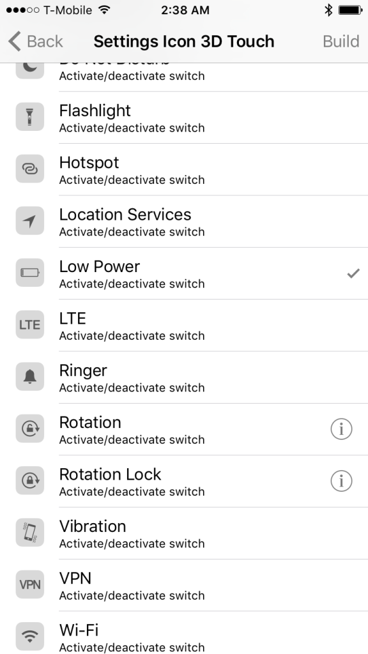Tap the Settings Icon 3D Touch title

184,41
